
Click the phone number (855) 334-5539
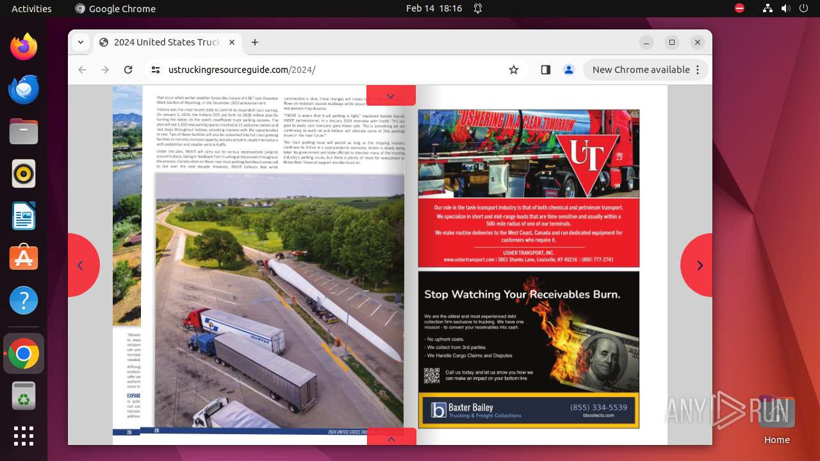pos(598,407)
